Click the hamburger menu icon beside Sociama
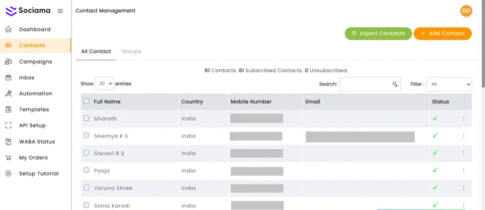This screenshot has width=485, height=210. 60,11
